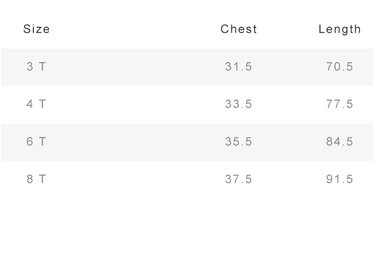Image resolution: width=374 pixels, height=263 pixels.
Task: Click length value 70.5
Action: click(x=340, y=67)
